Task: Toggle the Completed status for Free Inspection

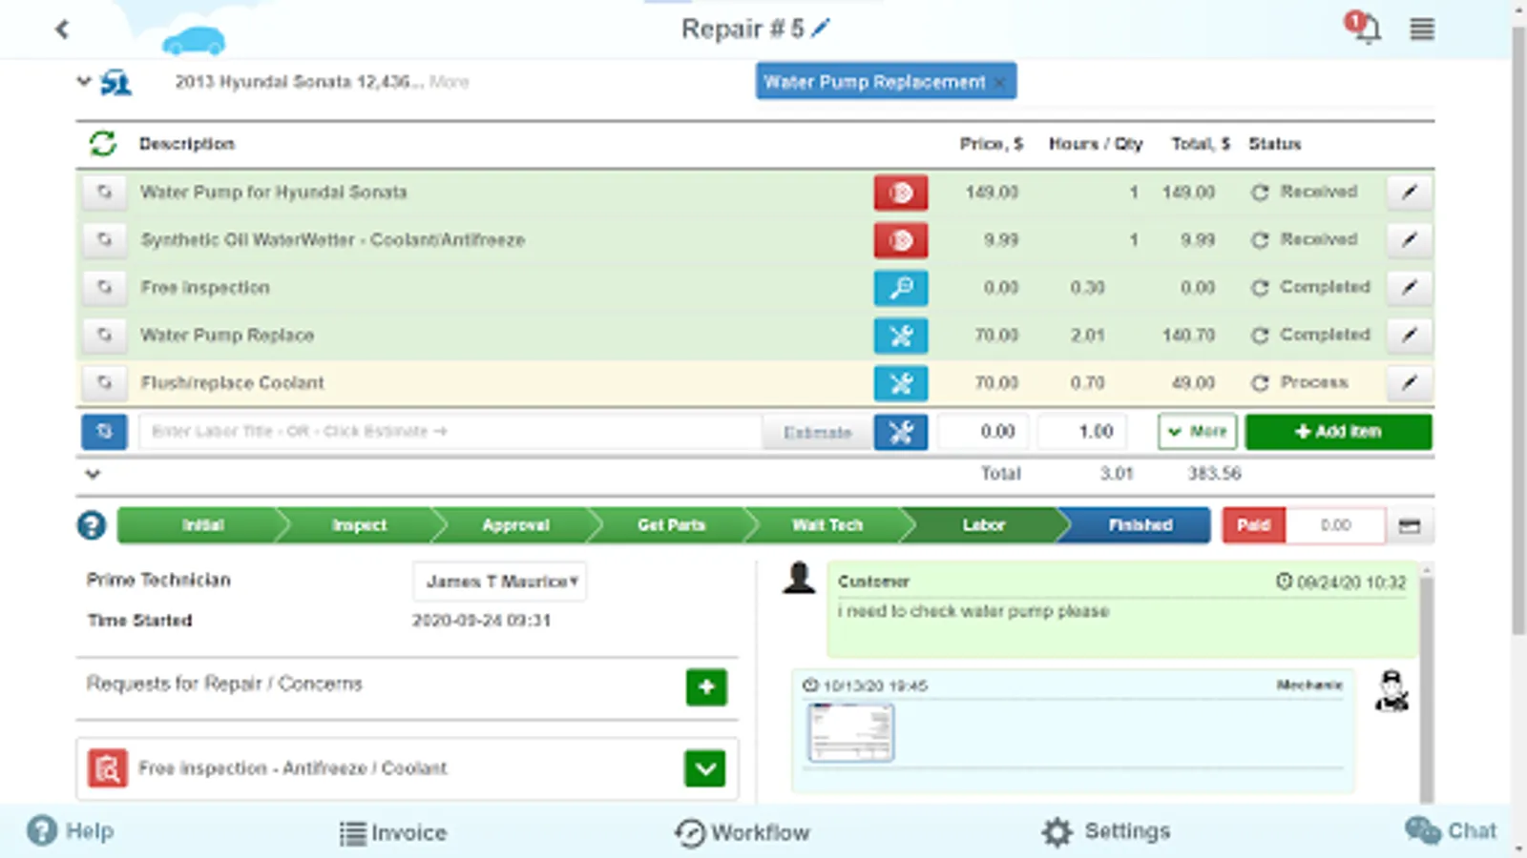Action: coord(1260,288)
